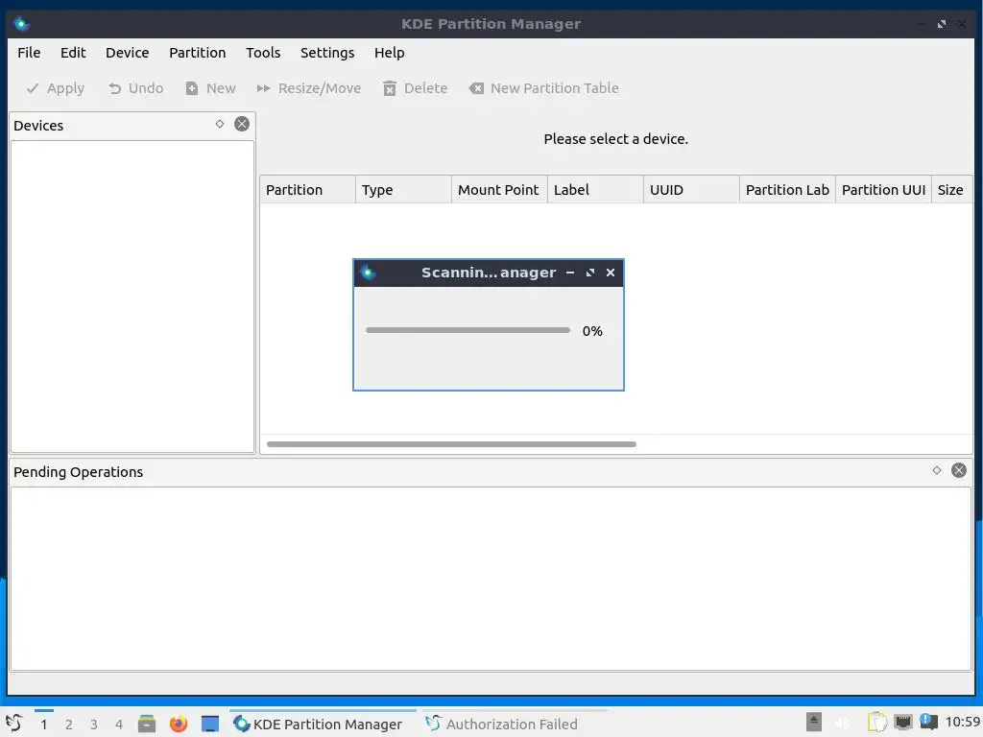Open the taskbar application menu

click(x=14, y=724)
